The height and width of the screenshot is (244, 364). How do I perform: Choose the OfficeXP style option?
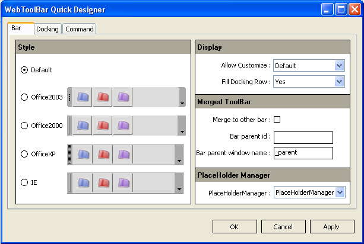coord(24,154)
